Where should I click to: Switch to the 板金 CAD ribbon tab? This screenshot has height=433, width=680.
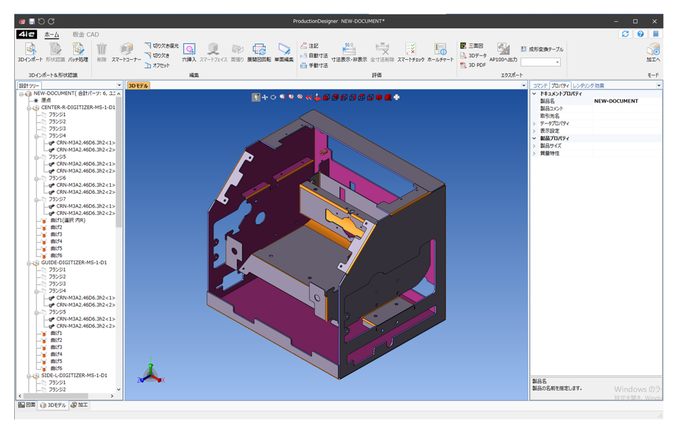(85, 35)
